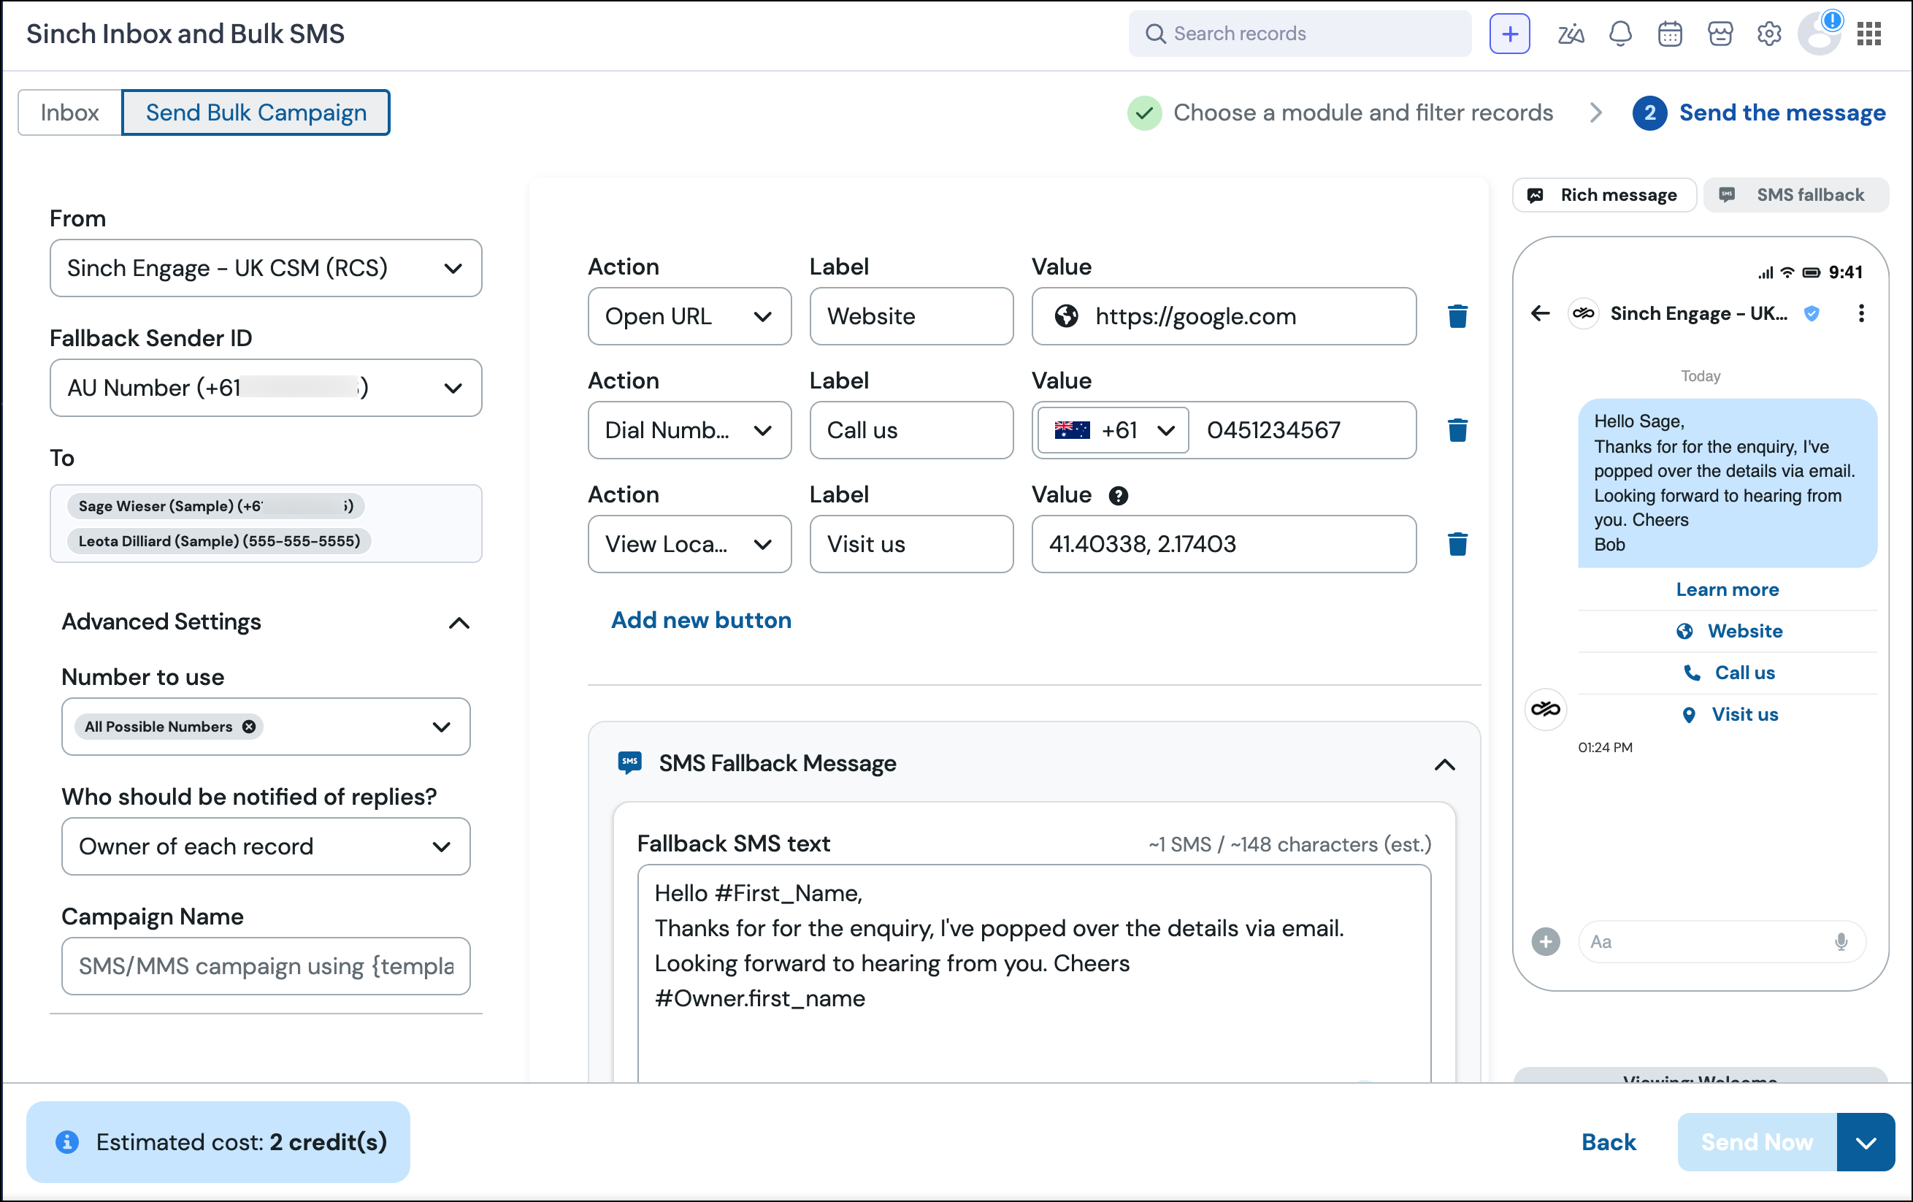Open the marketplace store icon
The width and height of the screenshot is (1913, 1202).
pyautogui.click(x=1720, y=34)
